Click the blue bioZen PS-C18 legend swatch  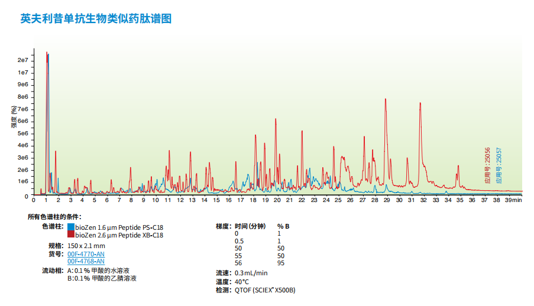click(71, 227)
